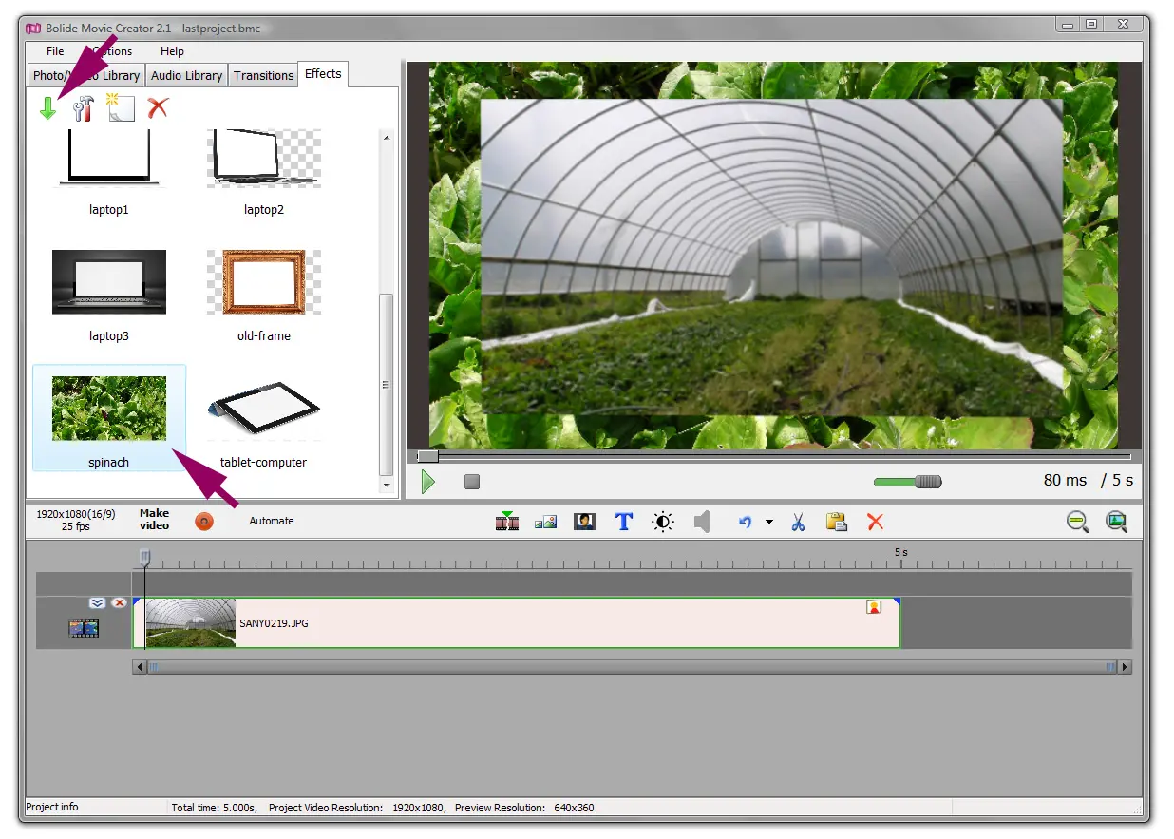The height and width of the screenshot is (839, 1174).
Task: Minimize the Bolide Movie Creator window
Action: (1068, 25)
